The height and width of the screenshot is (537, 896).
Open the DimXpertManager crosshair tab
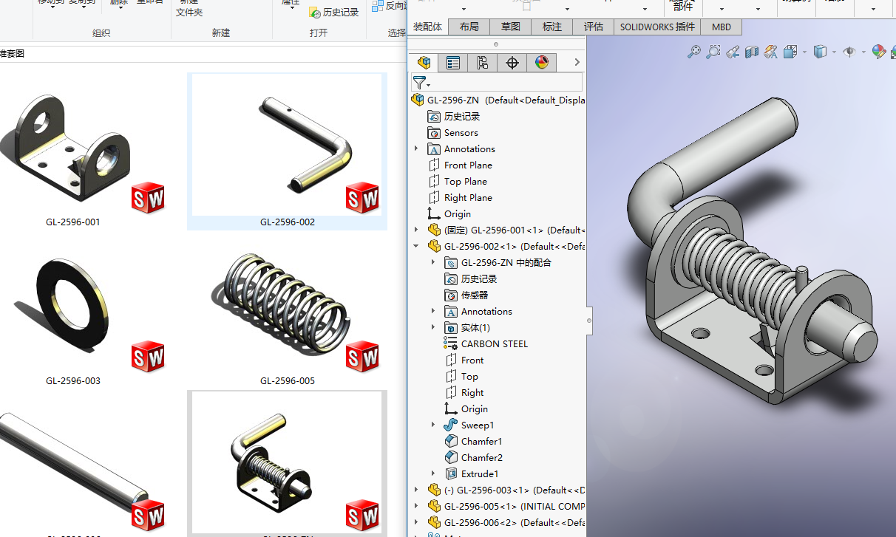coord(512,63)
